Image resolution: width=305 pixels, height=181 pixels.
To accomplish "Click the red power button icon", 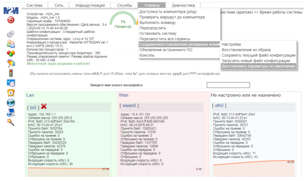I will click(11, 20).
